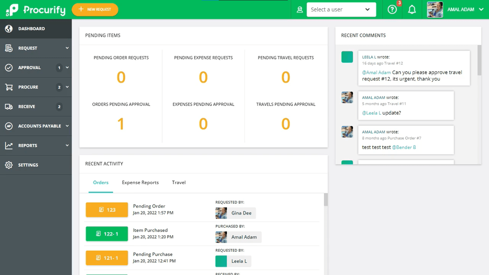Click the "Pending Order" status text

(x=149, y=206)
